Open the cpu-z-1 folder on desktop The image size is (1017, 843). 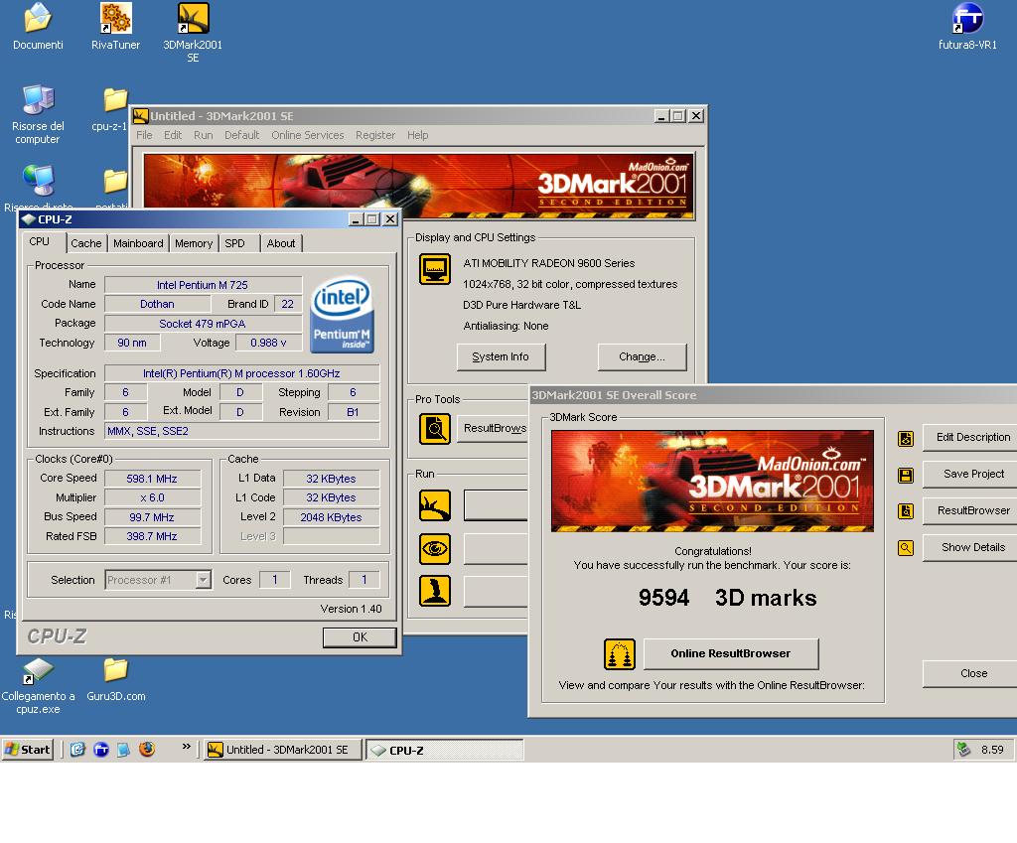tap(115, 100)
